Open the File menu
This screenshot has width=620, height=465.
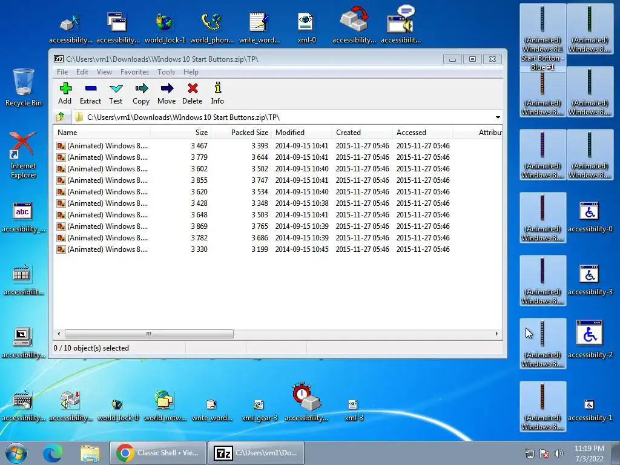62,72
